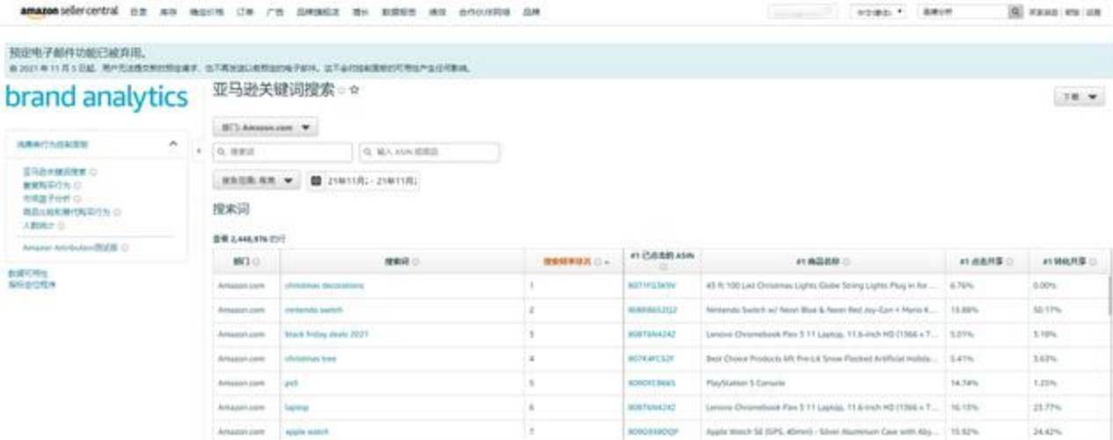Click info icon next to 重复购买行为 sidebar link
The image size is (1113, 440).
tap(77, 186)
